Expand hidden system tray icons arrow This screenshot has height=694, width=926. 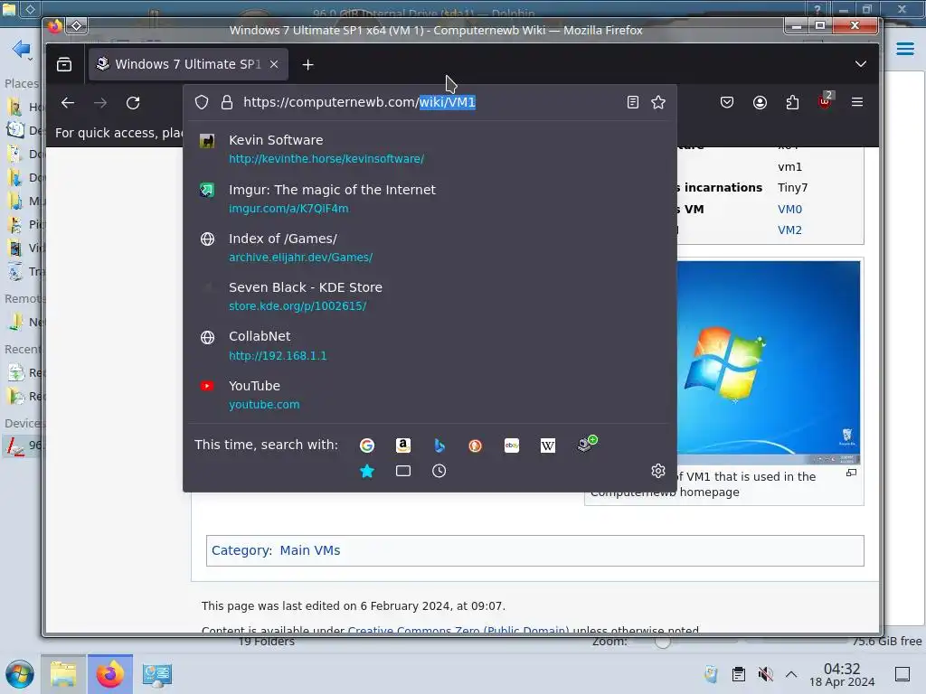[x=791, y=674]
